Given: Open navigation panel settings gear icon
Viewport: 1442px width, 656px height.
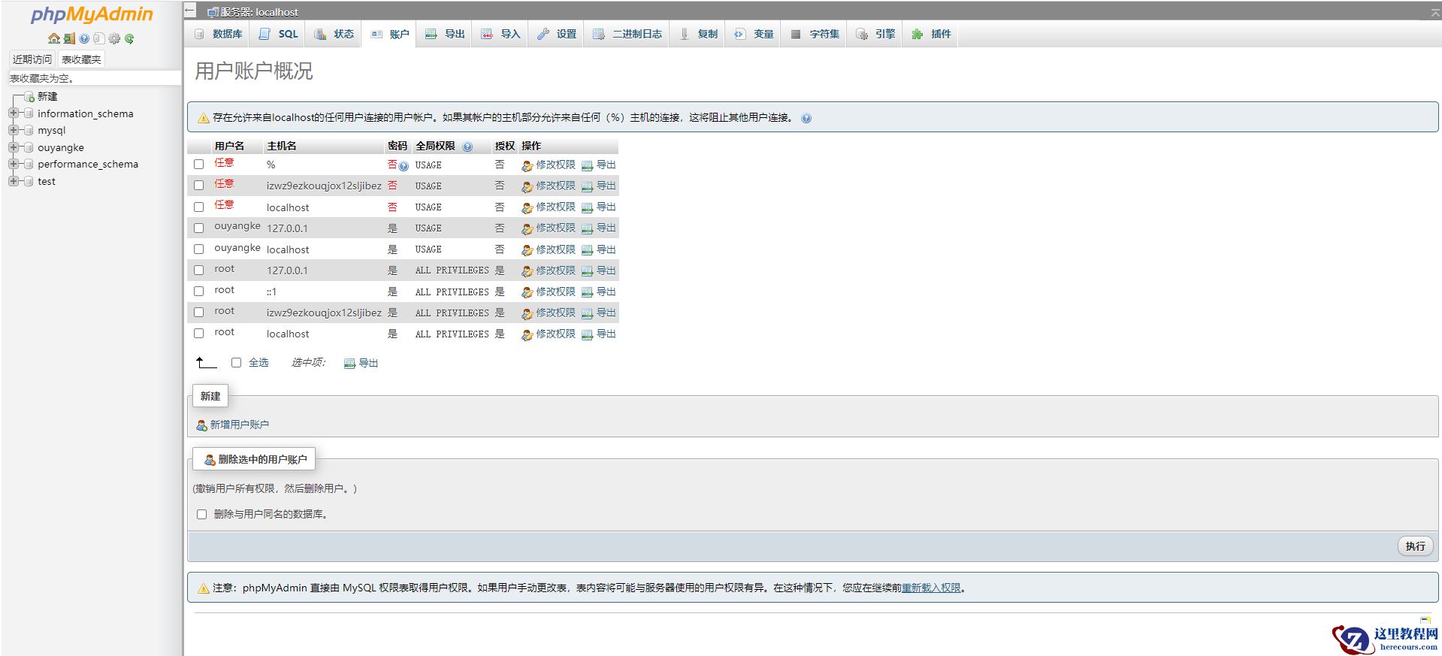Looking at the screenshot, I should (x=114, y=38).
